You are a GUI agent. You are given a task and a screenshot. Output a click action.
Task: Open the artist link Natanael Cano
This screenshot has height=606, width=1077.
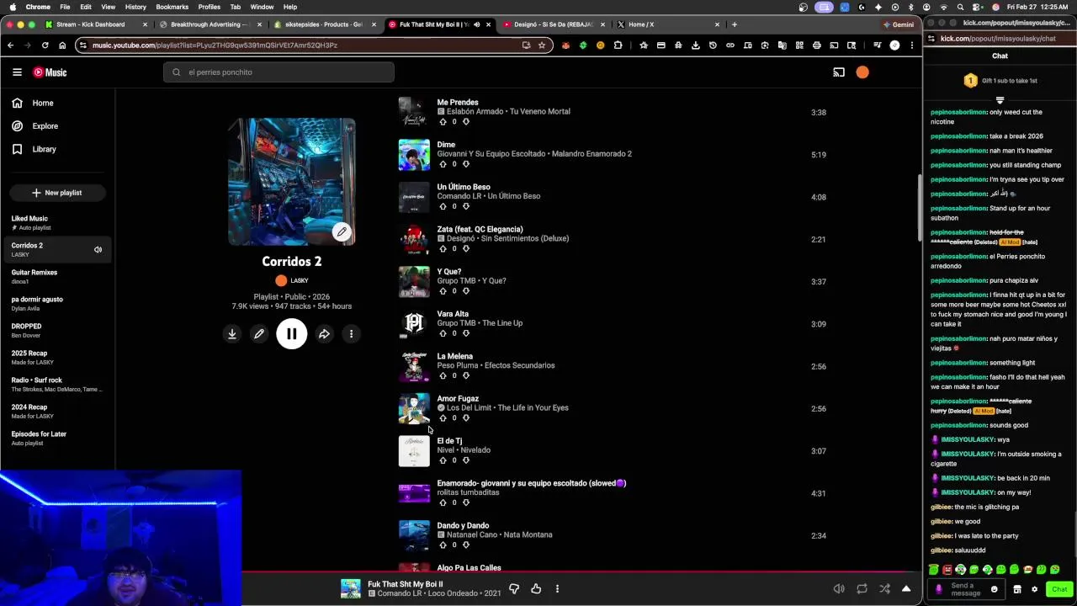coord(472,534)
